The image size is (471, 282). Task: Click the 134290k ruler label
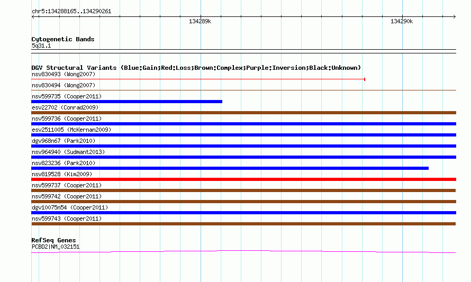point(402,21)
